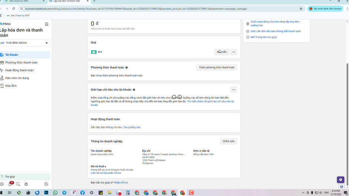Click the info icon beside Giới hạn chi tiêu
The height and width of the screenshot is (196, 349).
134,90
